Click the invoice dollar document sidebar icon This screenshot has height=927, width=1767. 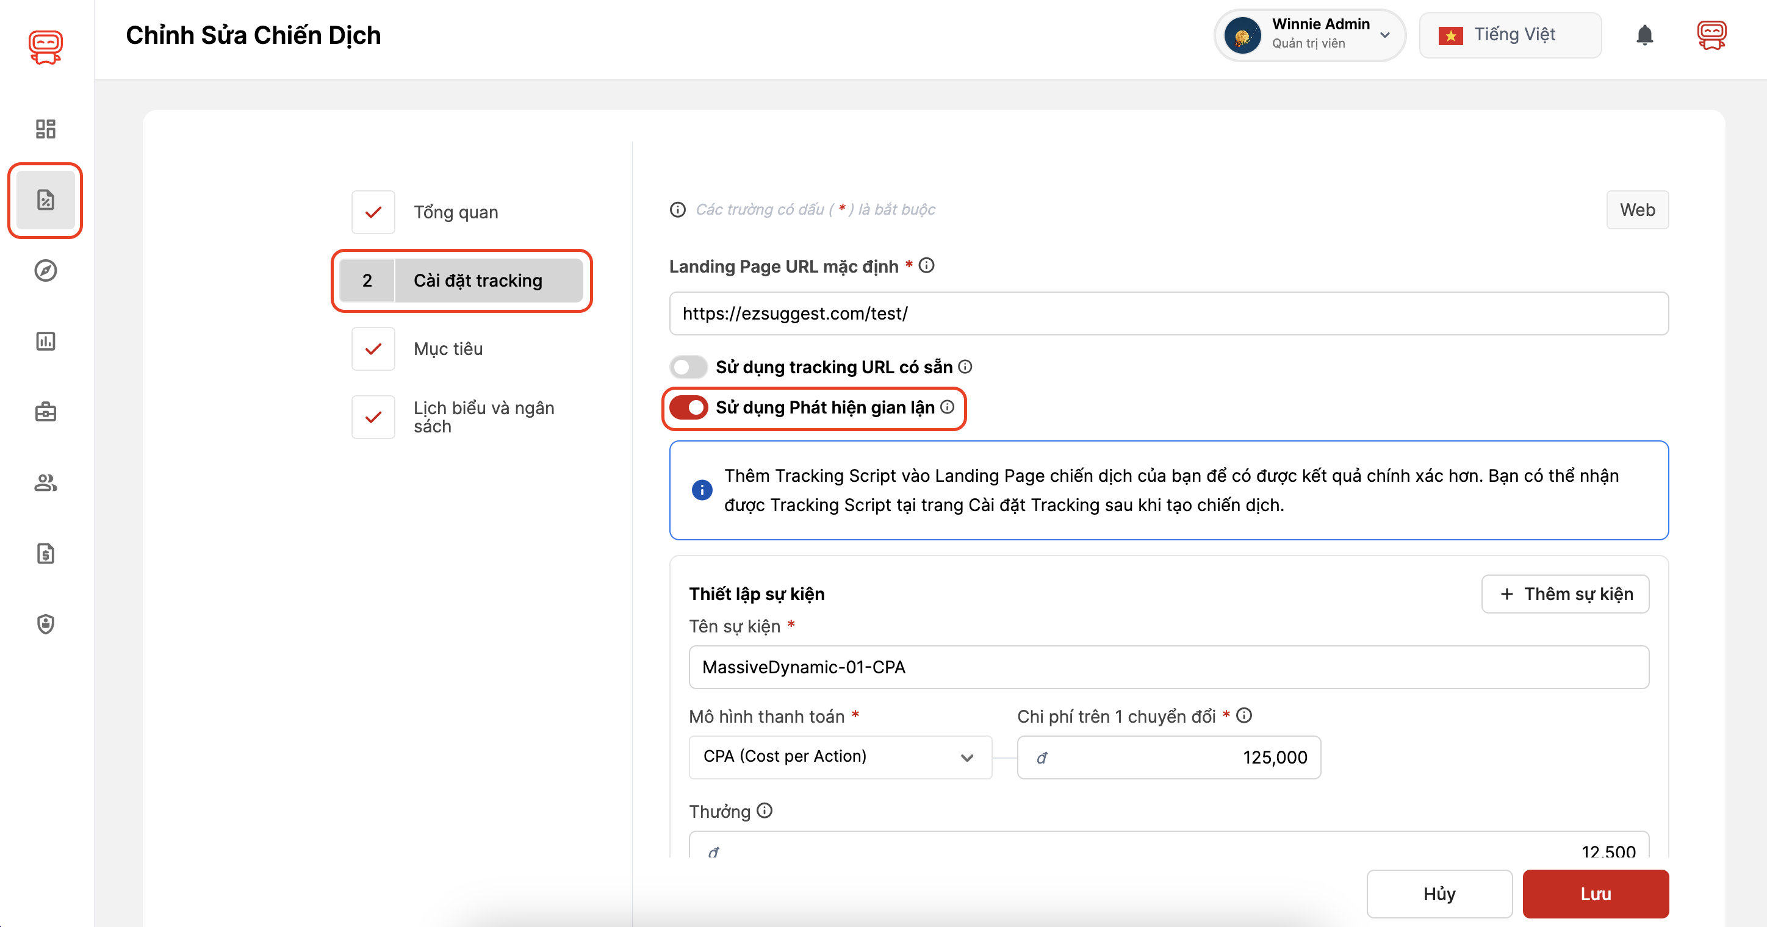[45, 553]
